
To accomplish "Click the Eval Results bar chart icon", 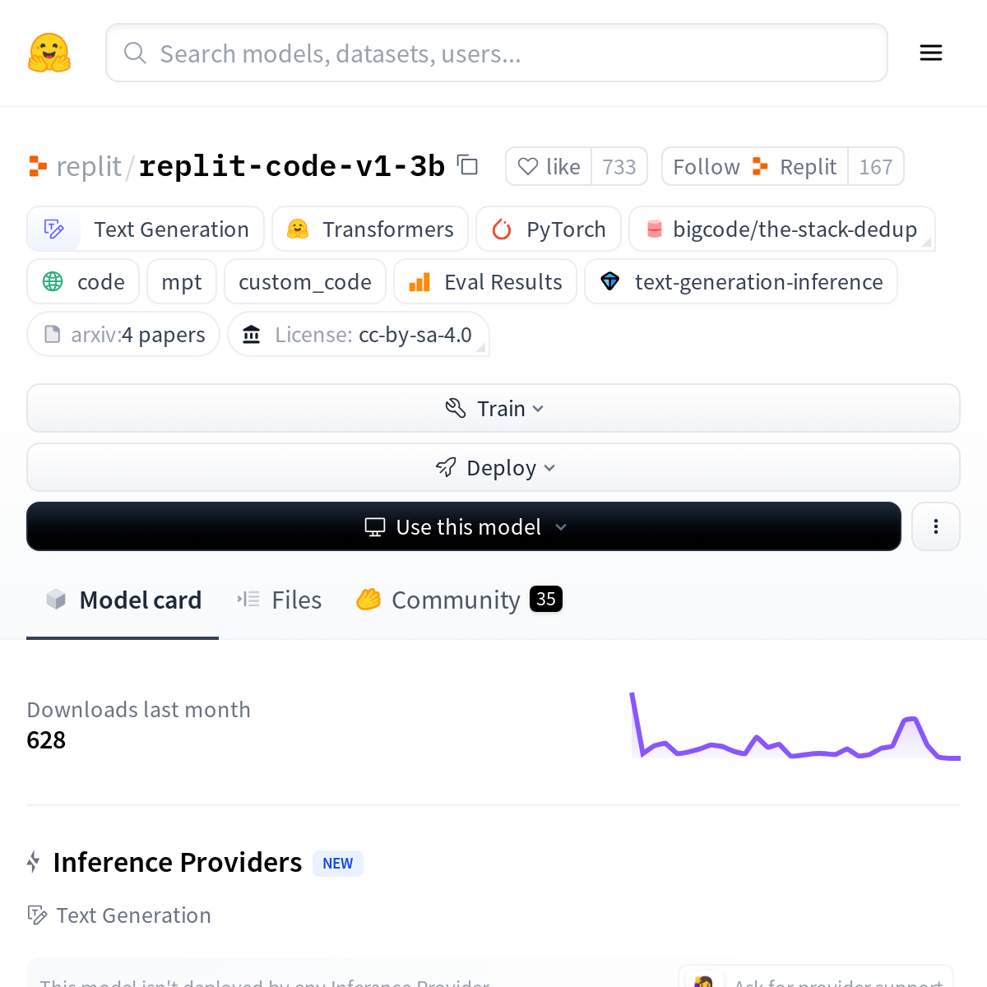I will tap(419, 282).
